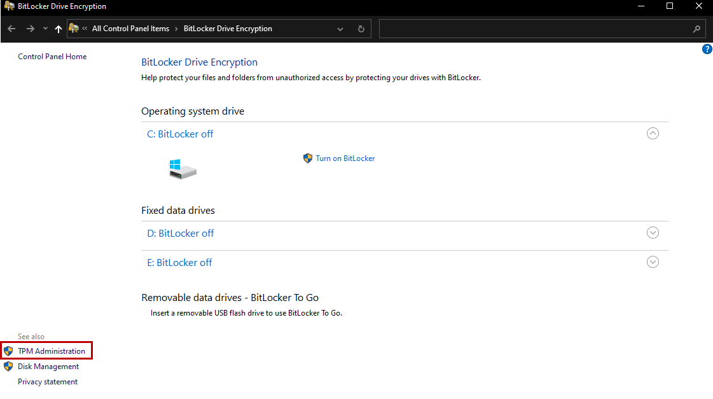Maximize the BitLocker window
The width and height of the screenshot is (713, 399).
669,6
